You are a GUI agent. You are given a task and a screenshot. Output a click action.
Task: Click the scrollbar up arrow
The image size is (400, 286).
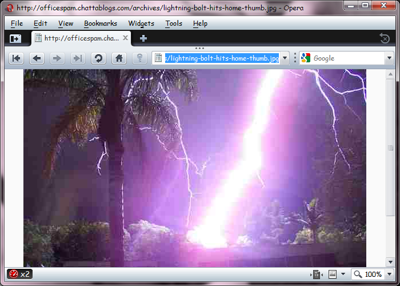390,74
